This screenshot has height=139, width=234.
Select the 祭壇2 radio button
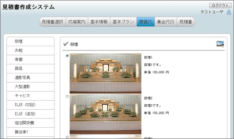(x=67, y=97)
